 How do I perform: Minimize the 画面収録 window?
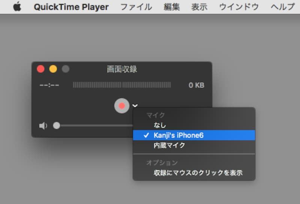point(53,69)
